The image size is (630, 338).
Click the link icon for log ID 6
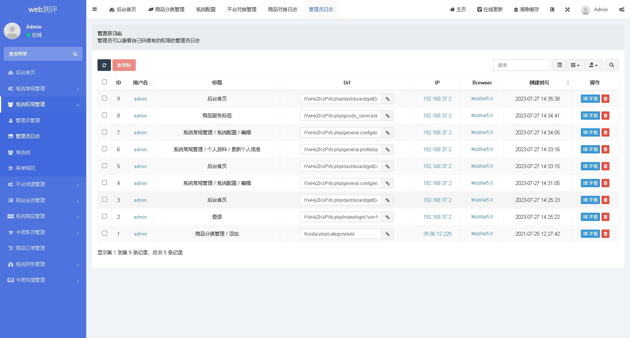tap(388, 149)
